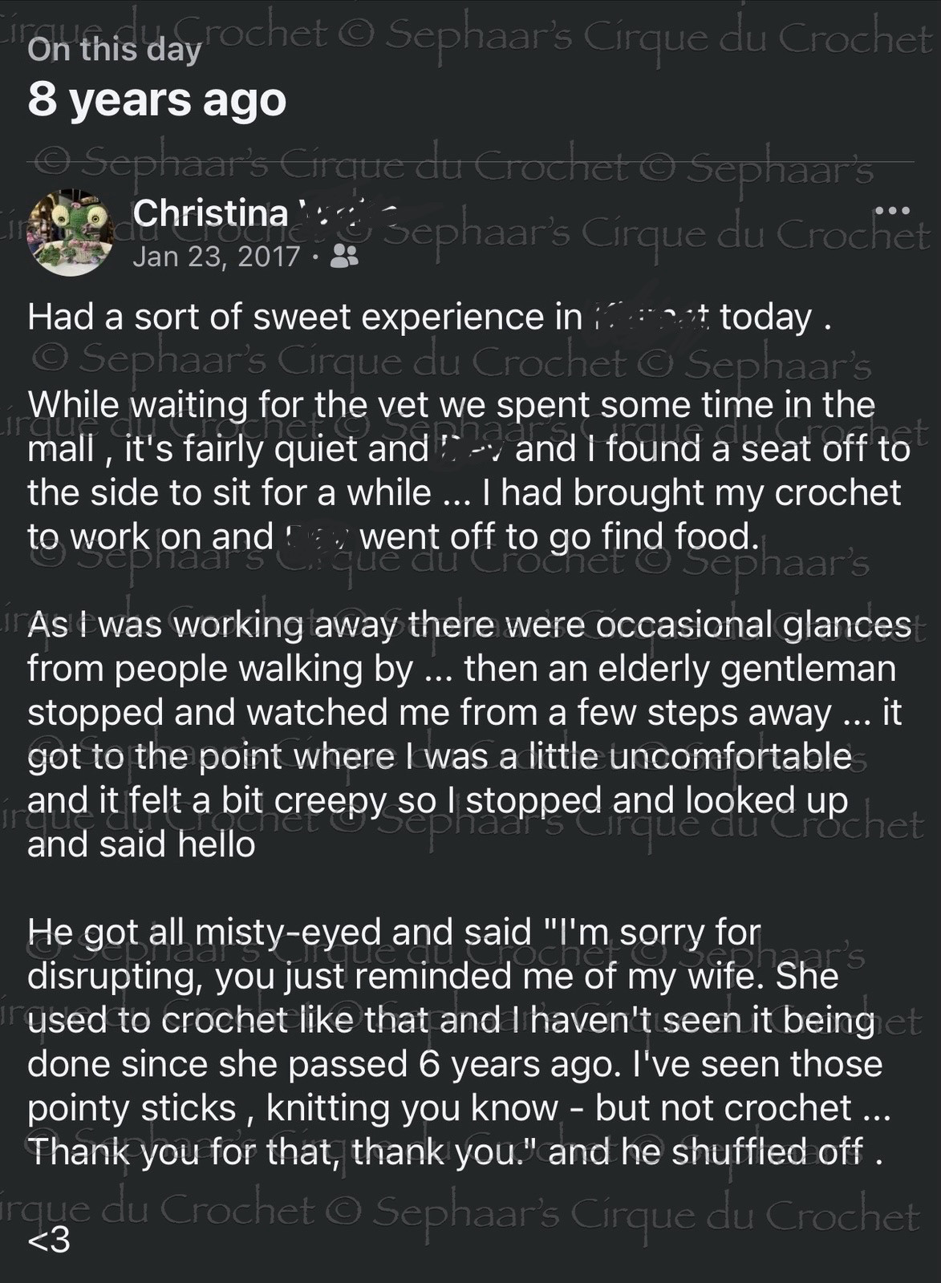Open Christina's round profile picture
Image resolution: width=941 pixels, height=1283 pixels.
(71, 233)
